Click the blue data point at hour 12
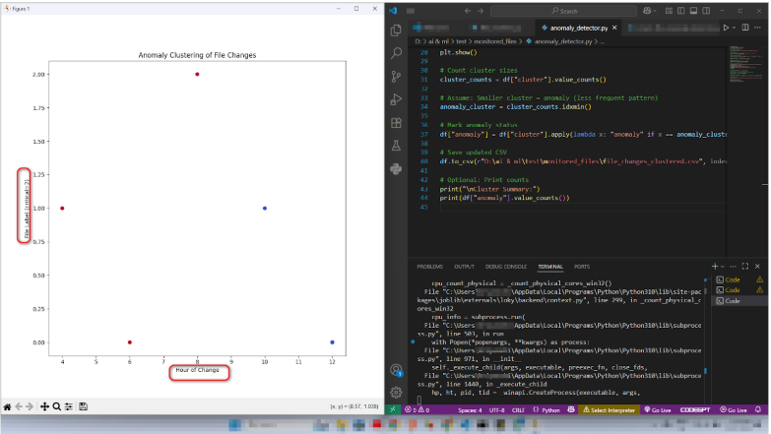The width and height of the screenshot is (771, 434). coord(333,342)
